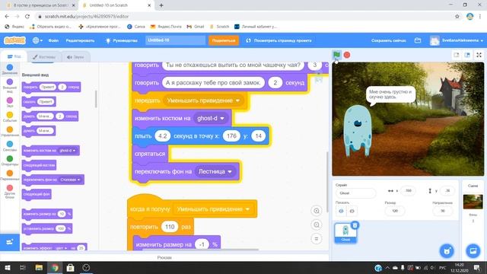
Task: Click Сохранить сейчас
Action: [389, 40]
